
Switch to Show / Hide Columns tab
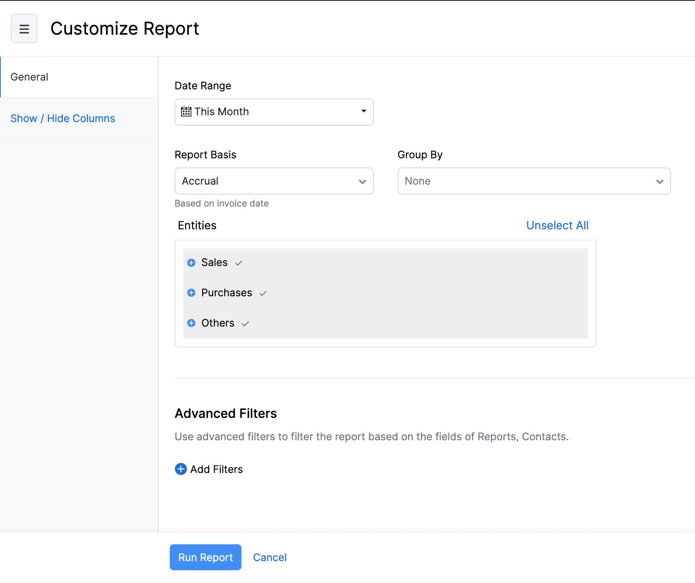pos(63,118)
